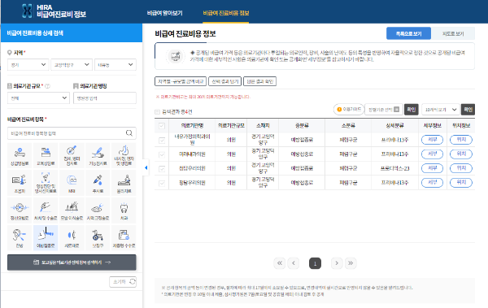Click 지역별·규모별 금액 비교 button

pos(181,81)
